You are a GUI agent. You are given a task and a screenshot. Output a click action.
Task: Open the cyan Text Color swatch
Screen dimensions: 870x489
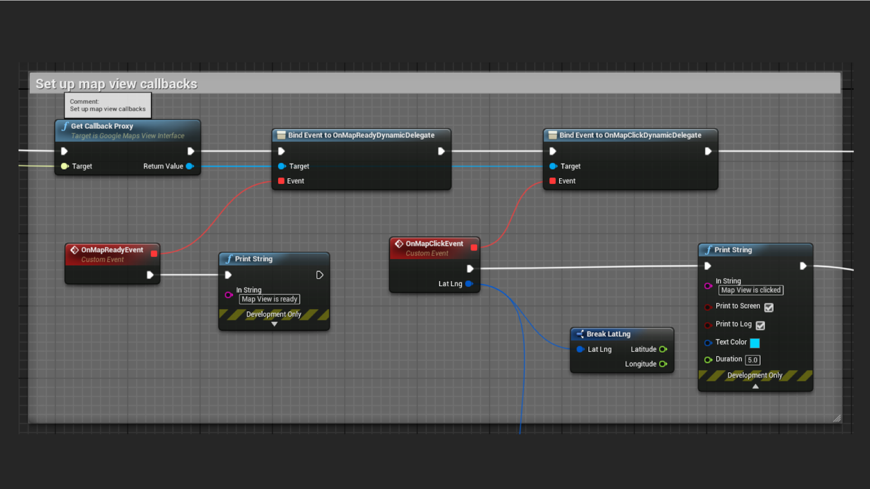[x=755, y=343]
